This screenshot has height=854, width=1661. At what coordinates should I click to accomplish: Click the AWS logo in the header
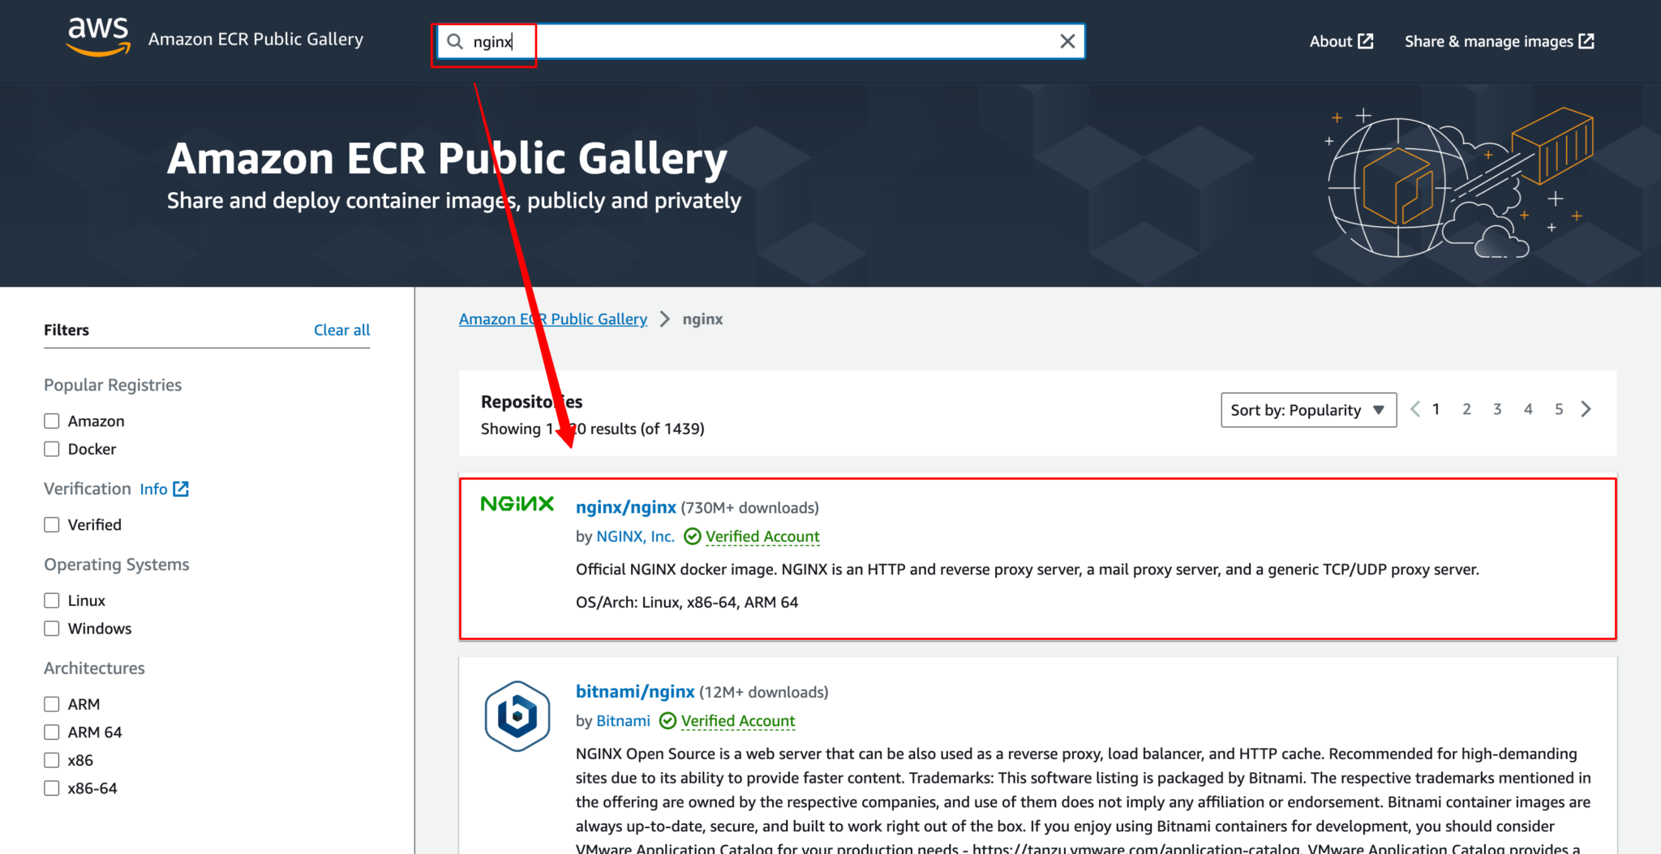(97, 36)
